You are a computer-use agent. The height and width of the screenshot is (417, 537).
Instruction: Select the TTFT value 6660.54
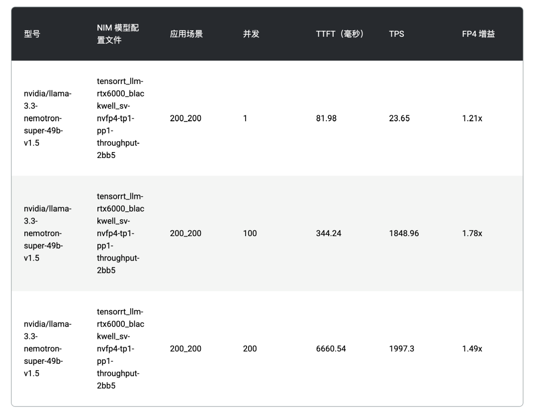331,349
